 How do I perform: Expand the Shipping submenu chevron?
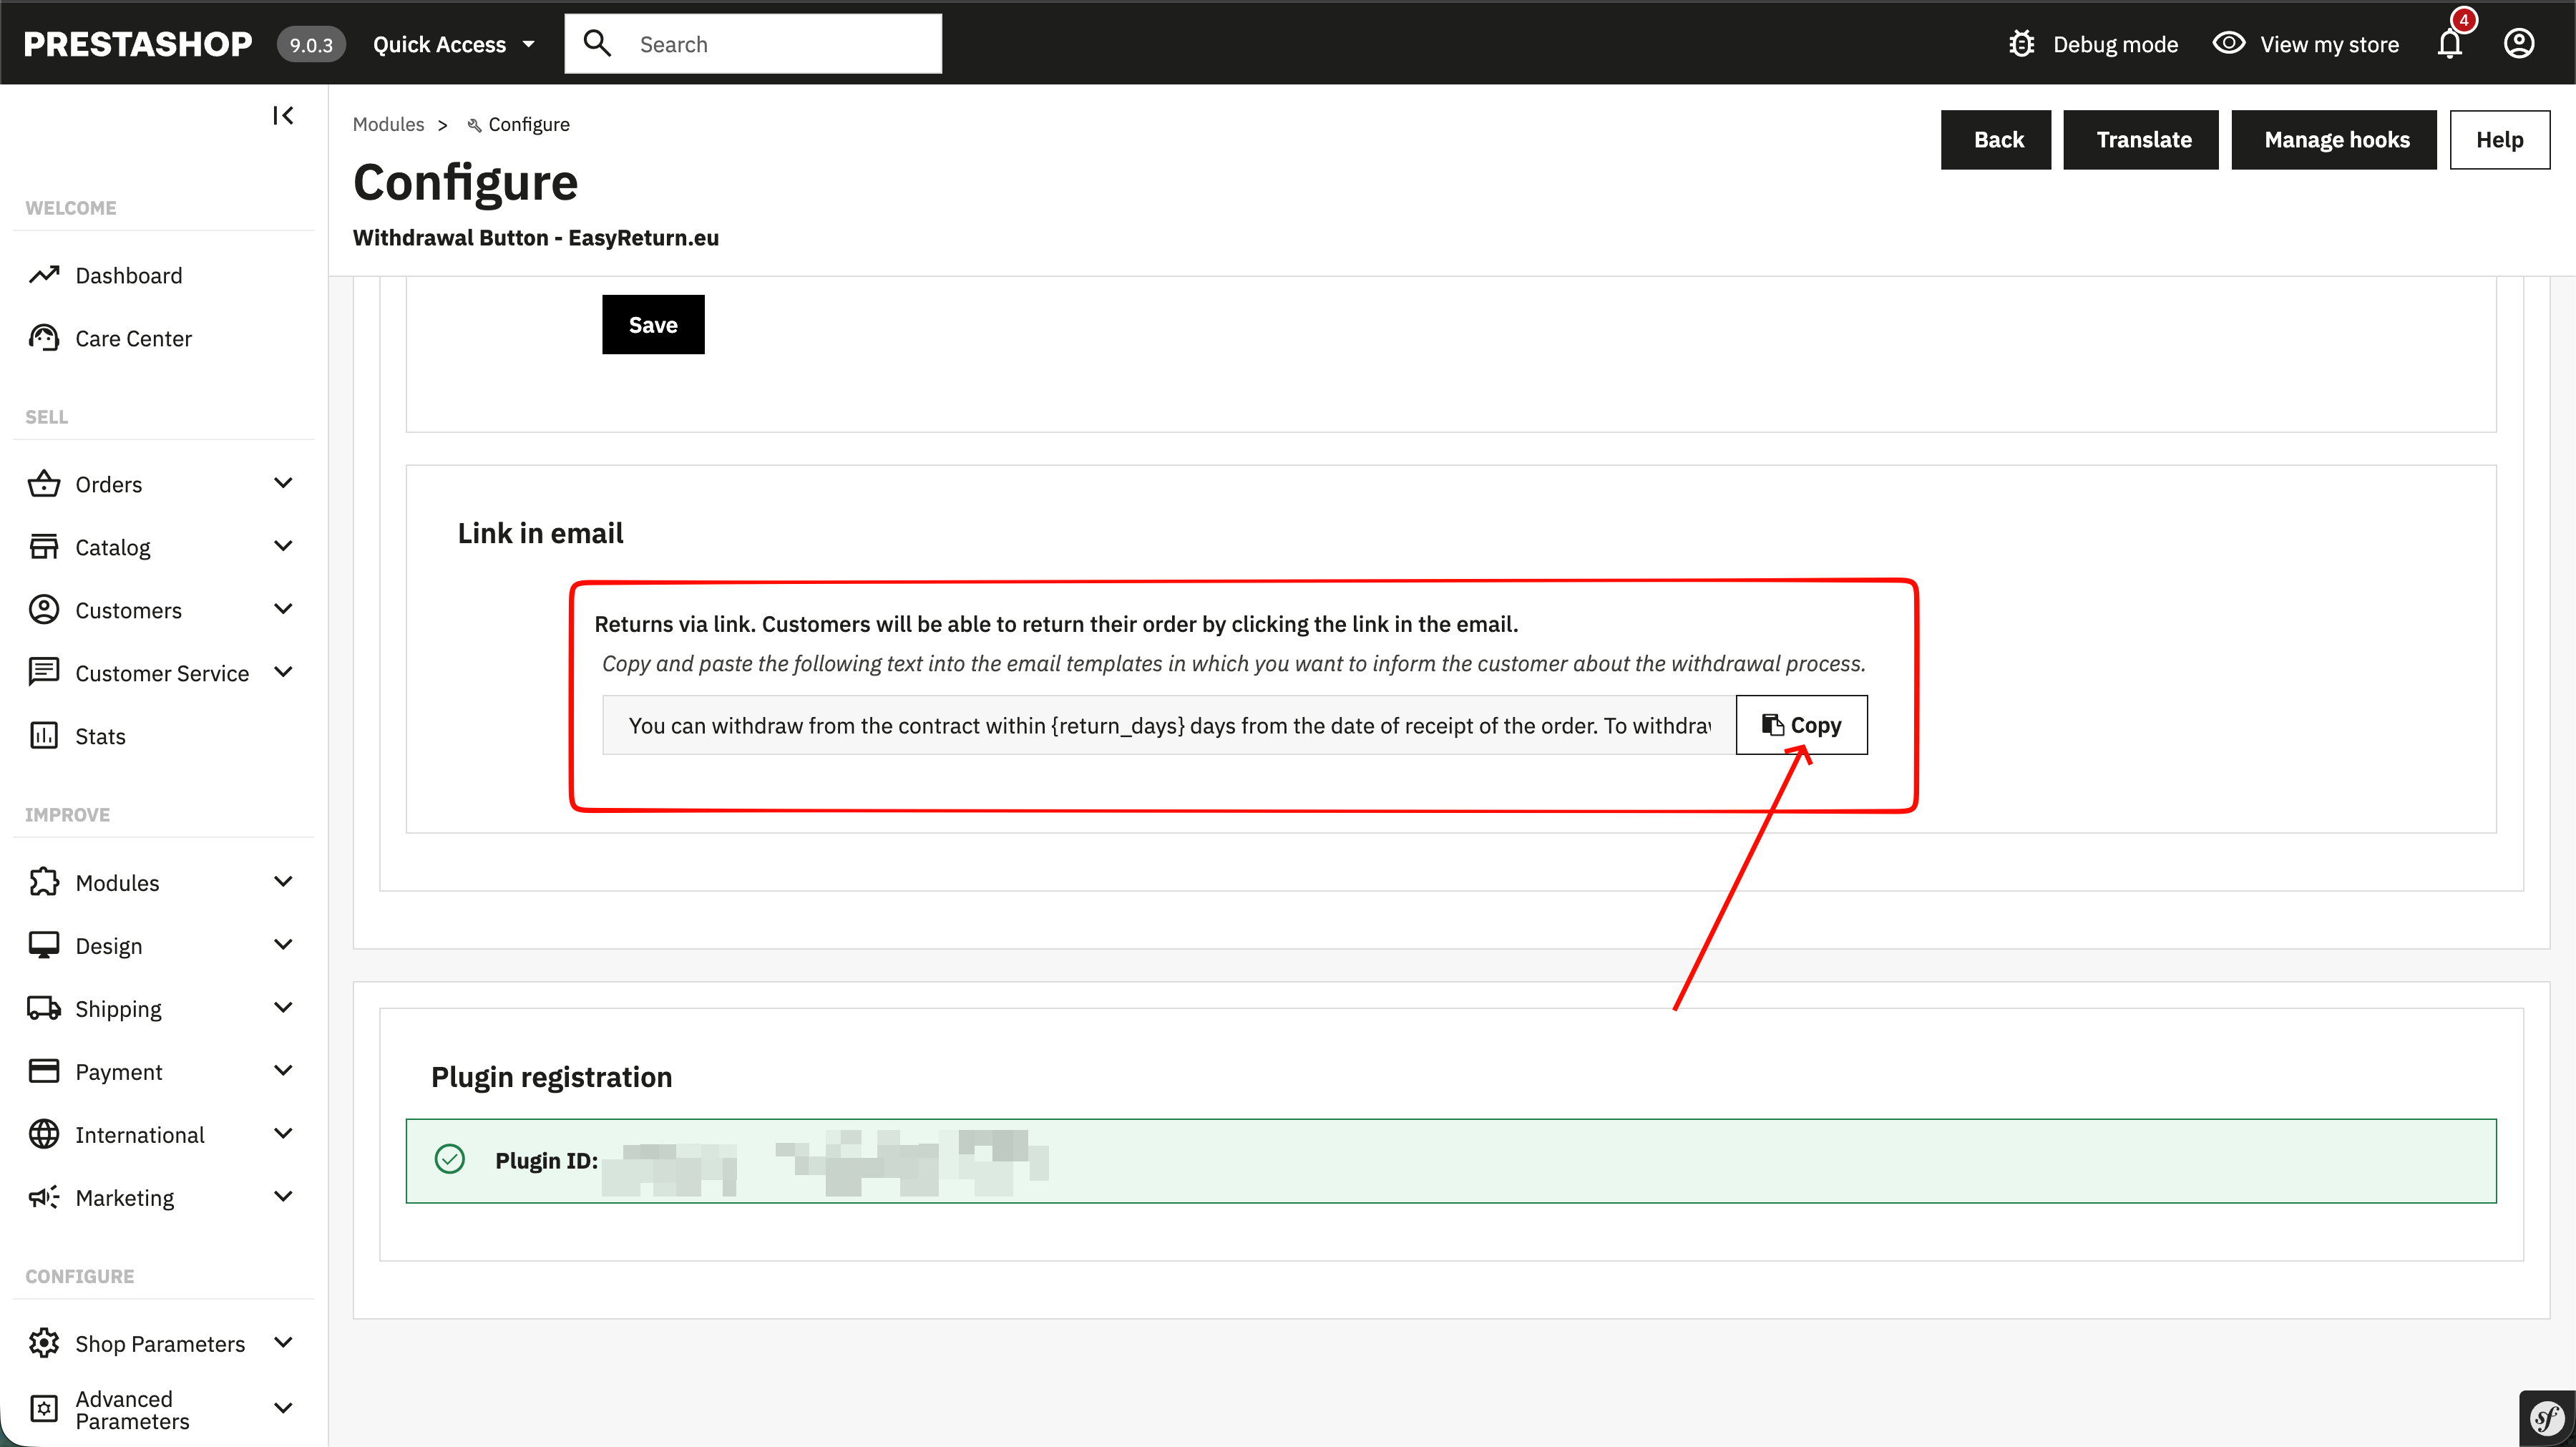pos(283,1007)
